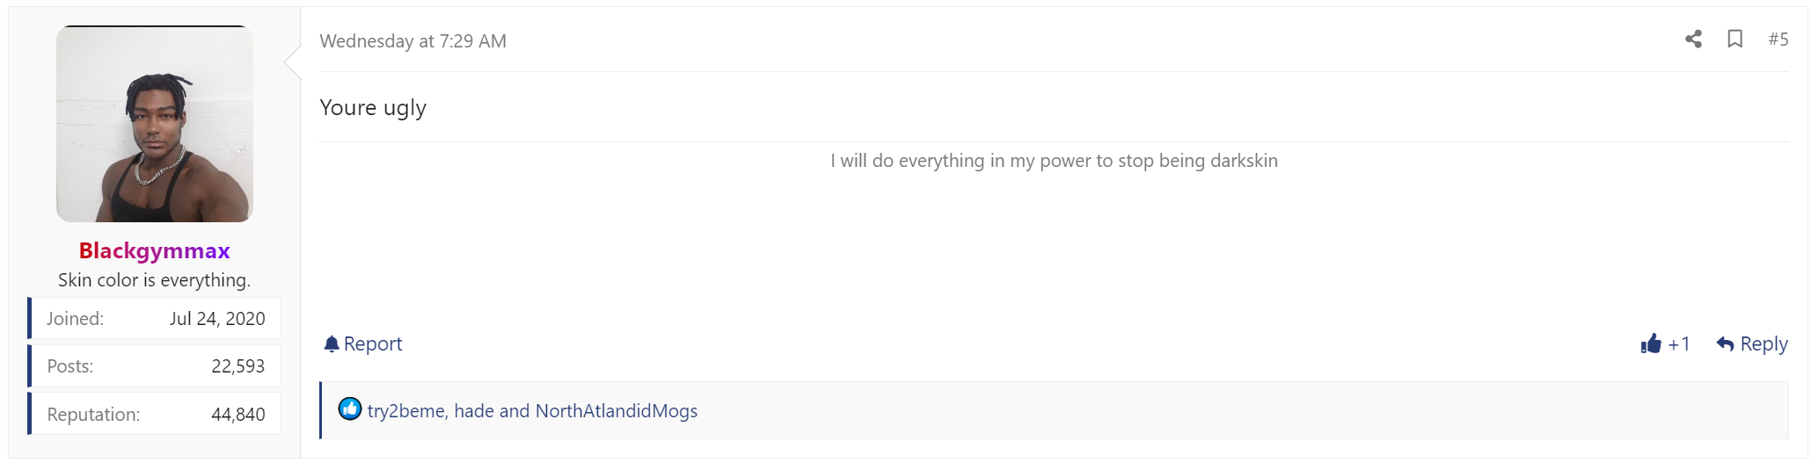Click the curved reply arrow icon

1725,343
